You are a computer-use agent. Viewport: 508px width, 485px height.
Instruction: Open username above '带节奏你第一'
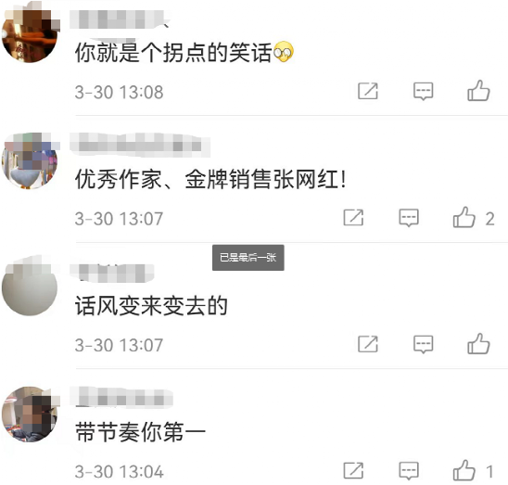pos(121,397)
